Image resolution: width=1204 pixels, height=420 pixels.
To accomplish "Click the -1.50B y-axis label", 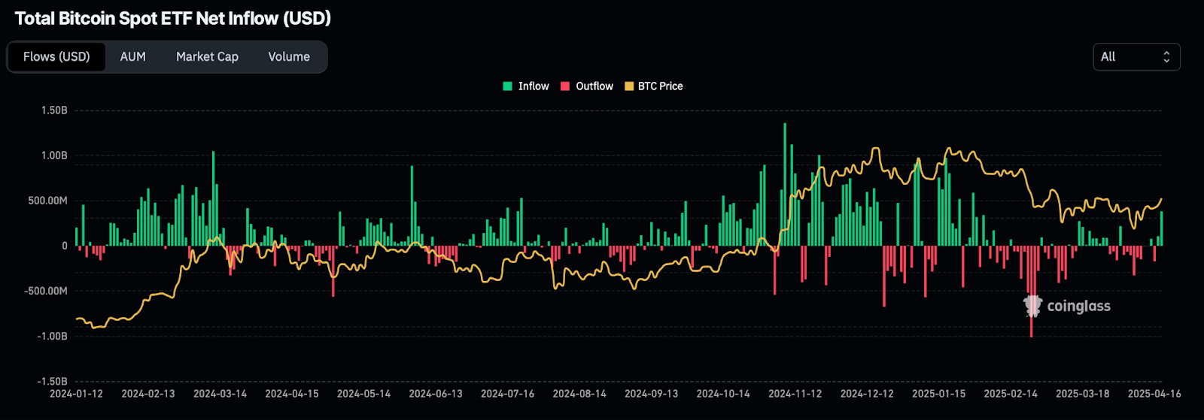I will [53, 381].
